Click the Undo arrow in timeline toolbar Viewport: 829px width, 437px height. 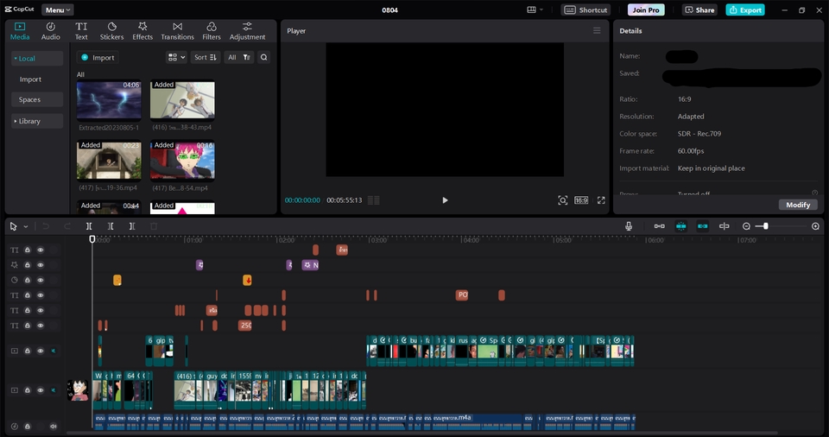point(46,226)
